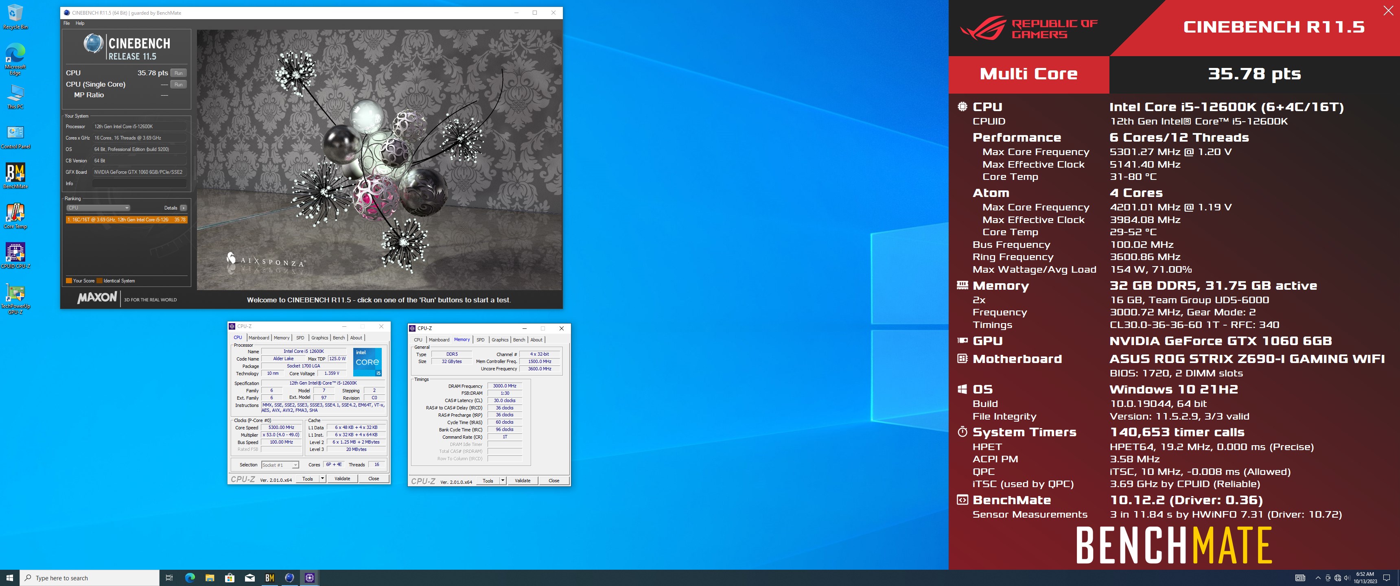Open Mail app from the taskbar

pos(250,578)
